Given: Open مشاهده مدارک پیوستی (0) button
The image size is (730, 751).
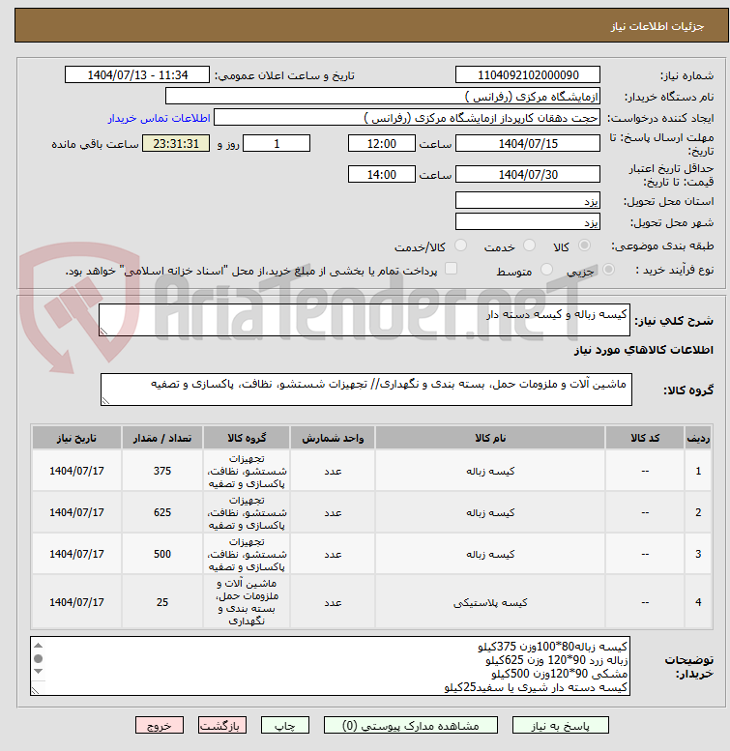Looking at the screenshot, I should click(411, 725).
